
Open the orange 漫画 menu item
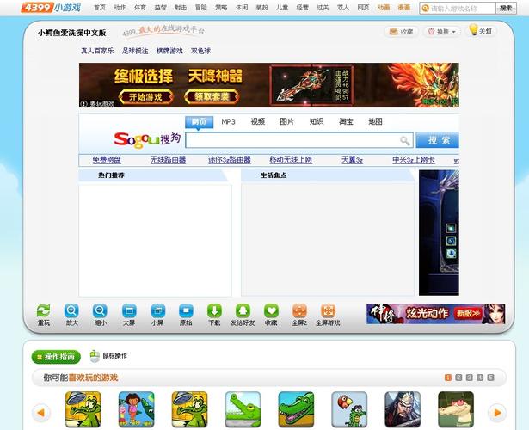(403, 8)
